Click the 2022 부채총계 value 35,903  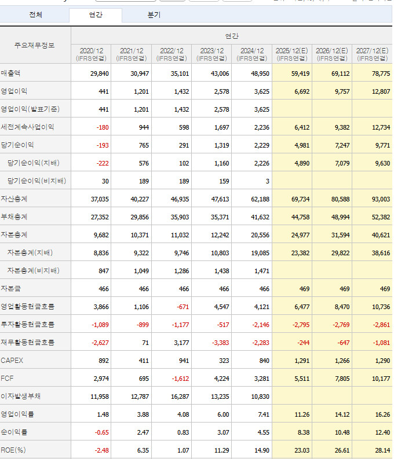point(180,217)
